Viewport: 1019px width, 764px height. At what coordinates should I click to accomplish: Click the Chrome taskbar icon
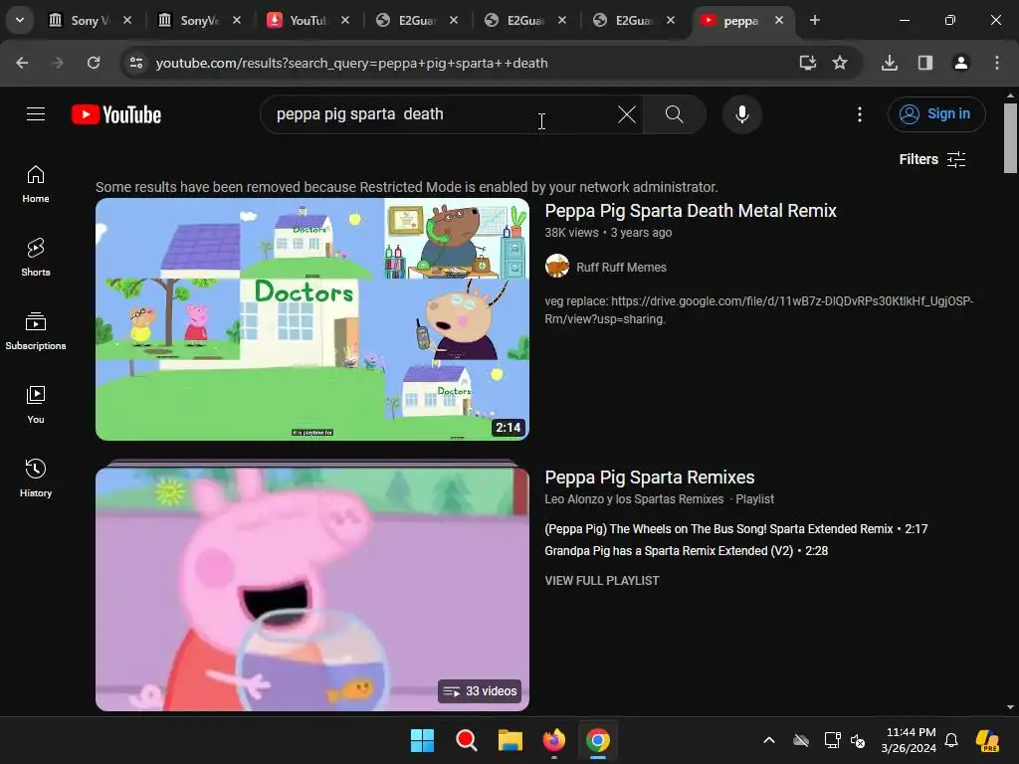[x=598, y=740]
